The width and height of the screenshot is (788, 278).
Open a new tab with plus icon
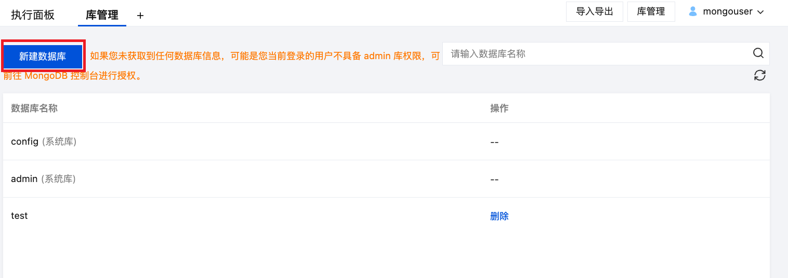[x=140, y=16]
